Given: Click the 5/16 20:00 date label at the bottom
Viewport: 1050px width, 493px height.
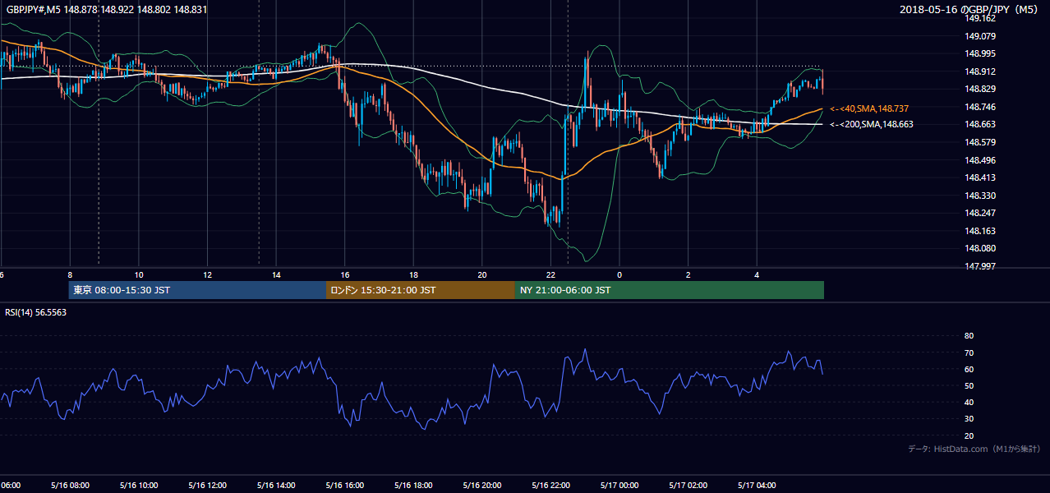Looking at the screenshot, I should (x=482, y=486).
